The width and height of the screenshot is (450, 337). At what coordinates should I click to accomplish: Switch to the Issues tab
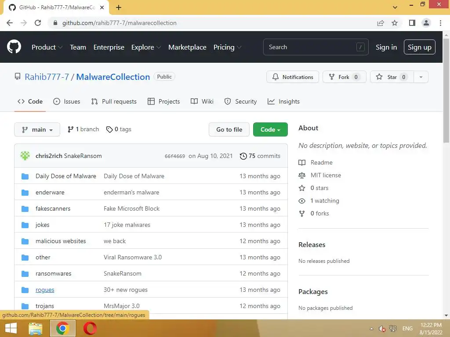pos(67,101)
